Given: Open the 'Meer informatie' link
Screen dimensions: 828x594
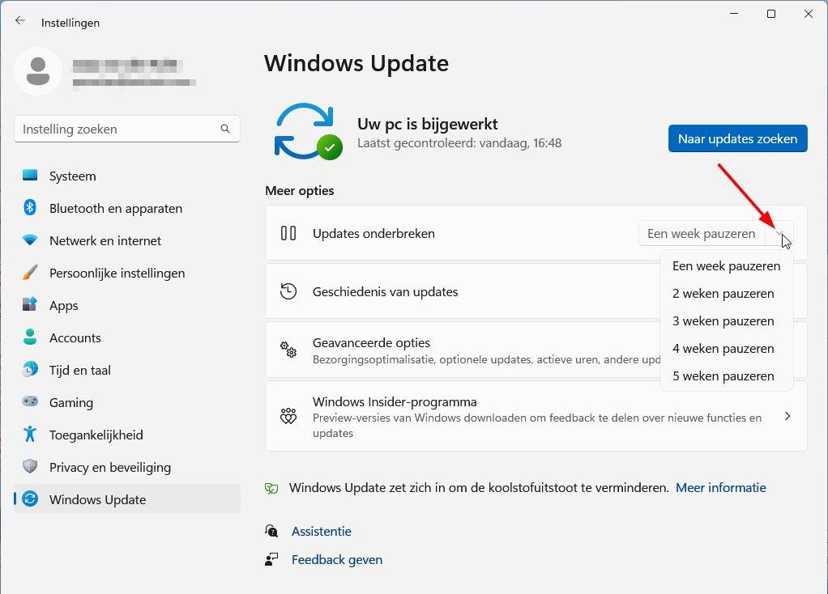Looking at the screenshot, I should point(720,488).
